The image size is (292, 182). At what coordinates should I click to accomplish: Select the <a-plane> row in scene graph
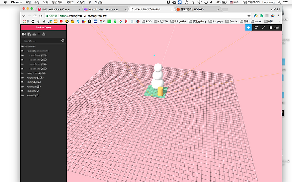point(43,77)
